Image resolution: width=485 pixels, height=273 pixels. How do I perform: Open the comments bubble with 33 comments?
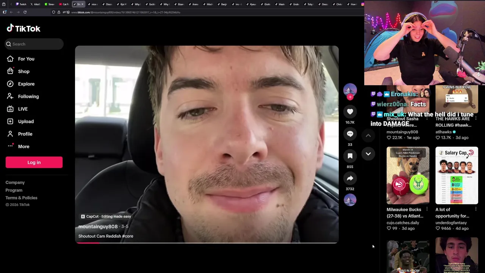pos(350,134)
